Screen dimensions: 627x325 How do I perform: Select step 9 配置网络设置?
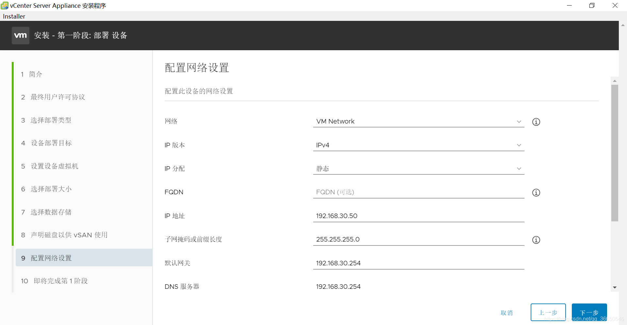click(x=84, y=258)
